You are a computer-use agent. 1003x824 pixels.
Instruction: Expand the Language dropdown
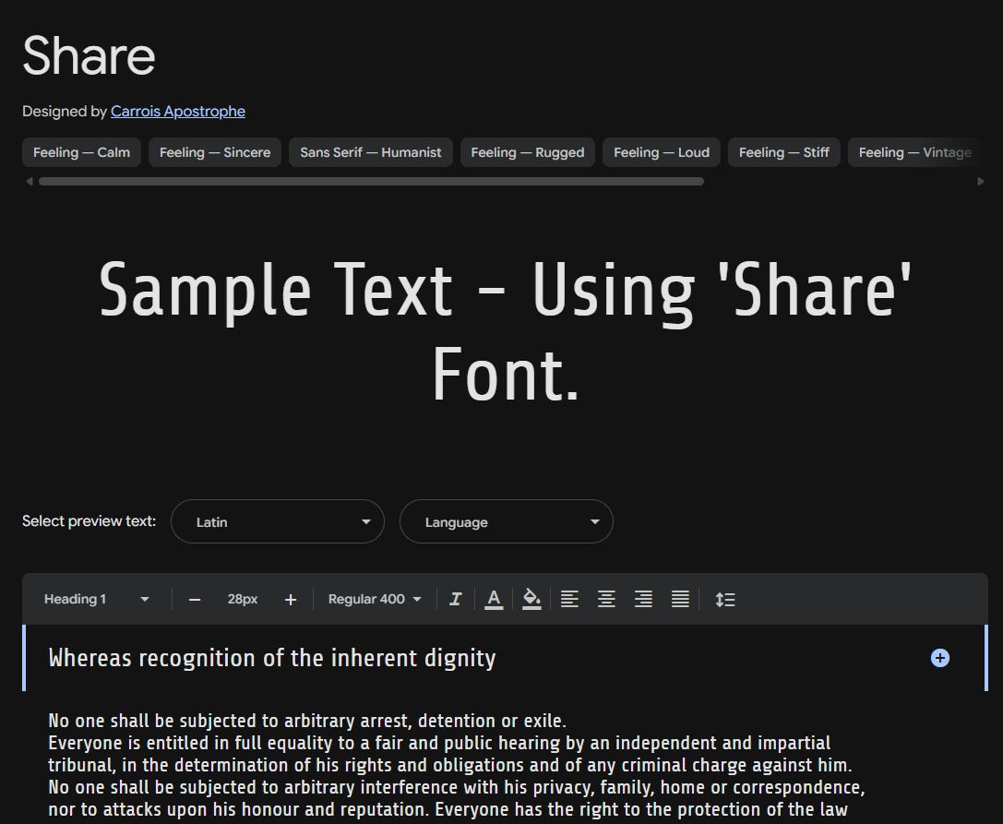(507, 521)
